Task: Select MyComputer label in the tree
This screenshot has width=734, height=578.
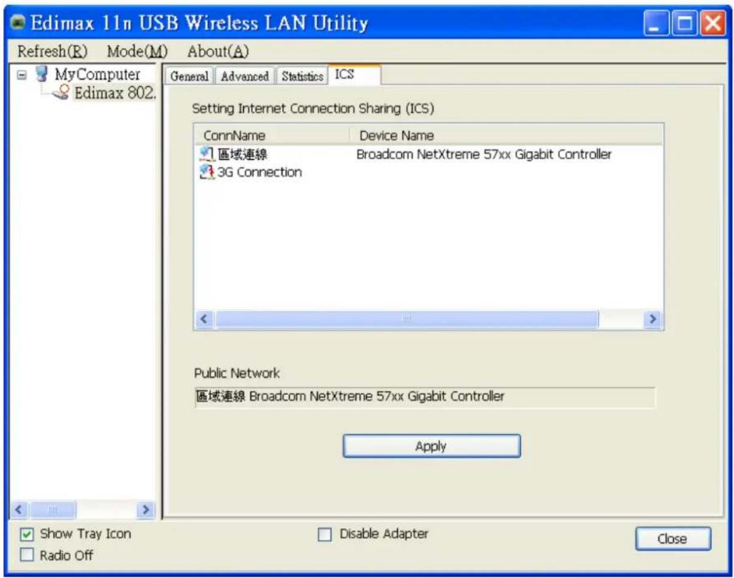Action: pos(97,74)
